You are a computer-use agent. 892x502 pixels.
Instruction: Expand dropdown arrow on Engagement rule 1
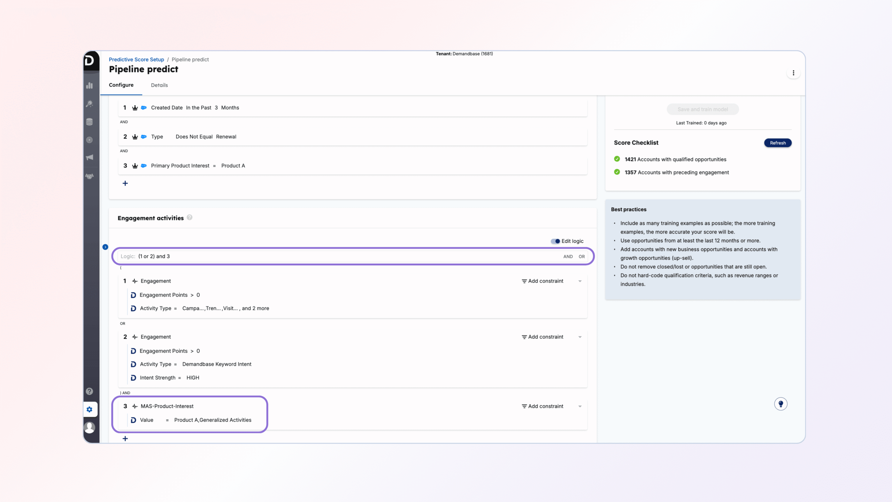(580, 281)
